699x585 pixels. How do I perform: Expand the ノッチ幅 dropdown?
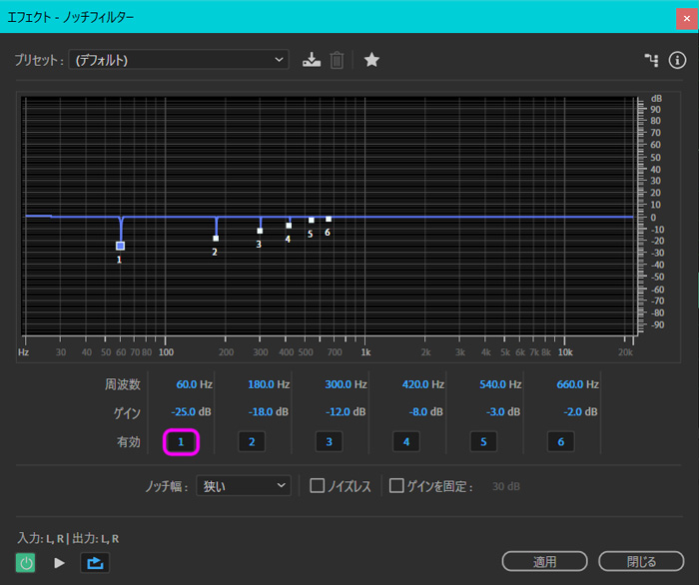point(243,486)
